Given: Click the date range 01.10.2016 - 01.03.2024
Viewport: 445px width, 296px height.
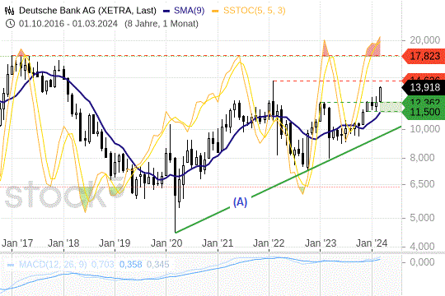Looking at the screenshot, I should coord(68,24).
